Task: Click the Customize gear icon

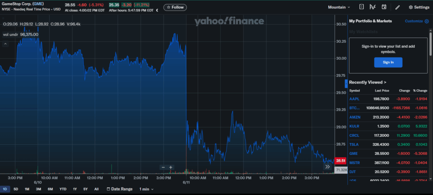Action: (x=427, y=21)
